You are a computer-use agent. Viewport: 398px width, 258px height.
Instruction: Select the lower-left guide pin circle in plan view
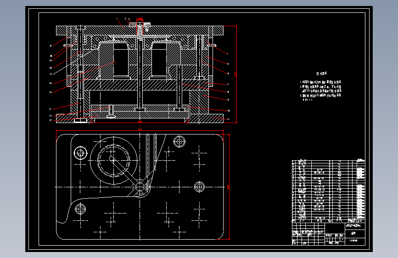pos(80,209)
